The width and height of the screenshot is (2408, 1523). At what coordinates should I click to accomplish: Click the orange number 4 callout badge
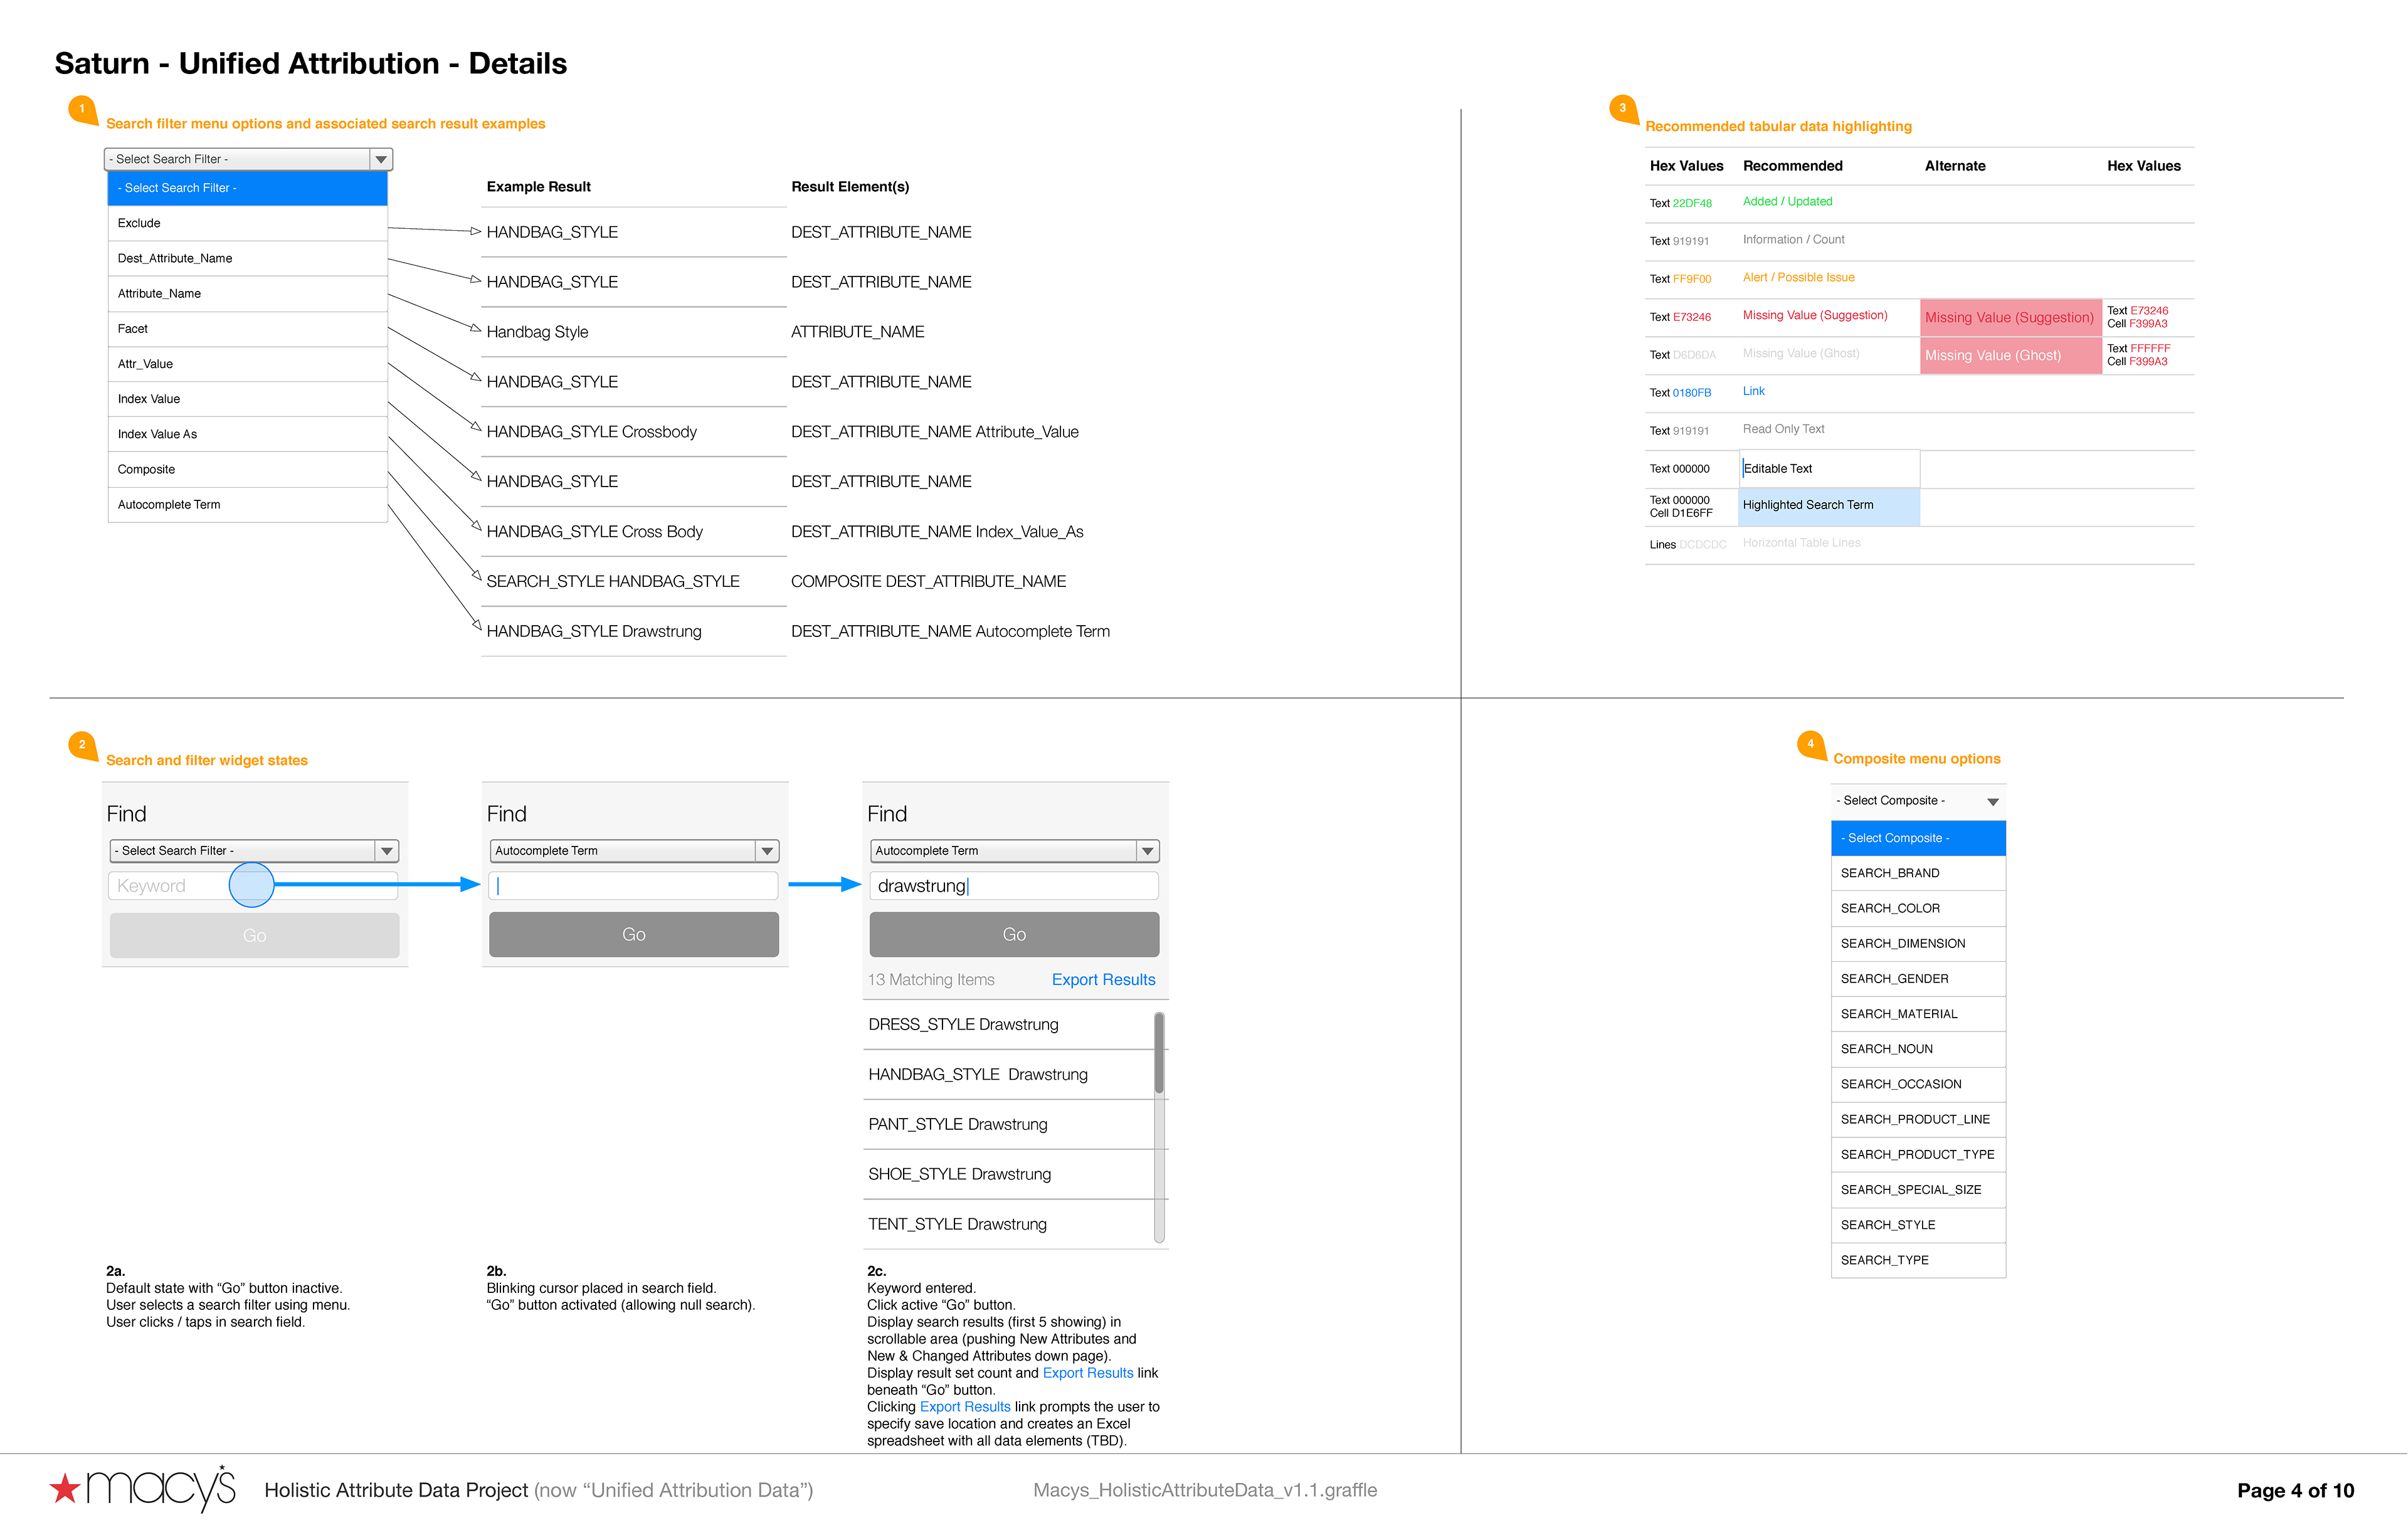(x=1810, y=744)
